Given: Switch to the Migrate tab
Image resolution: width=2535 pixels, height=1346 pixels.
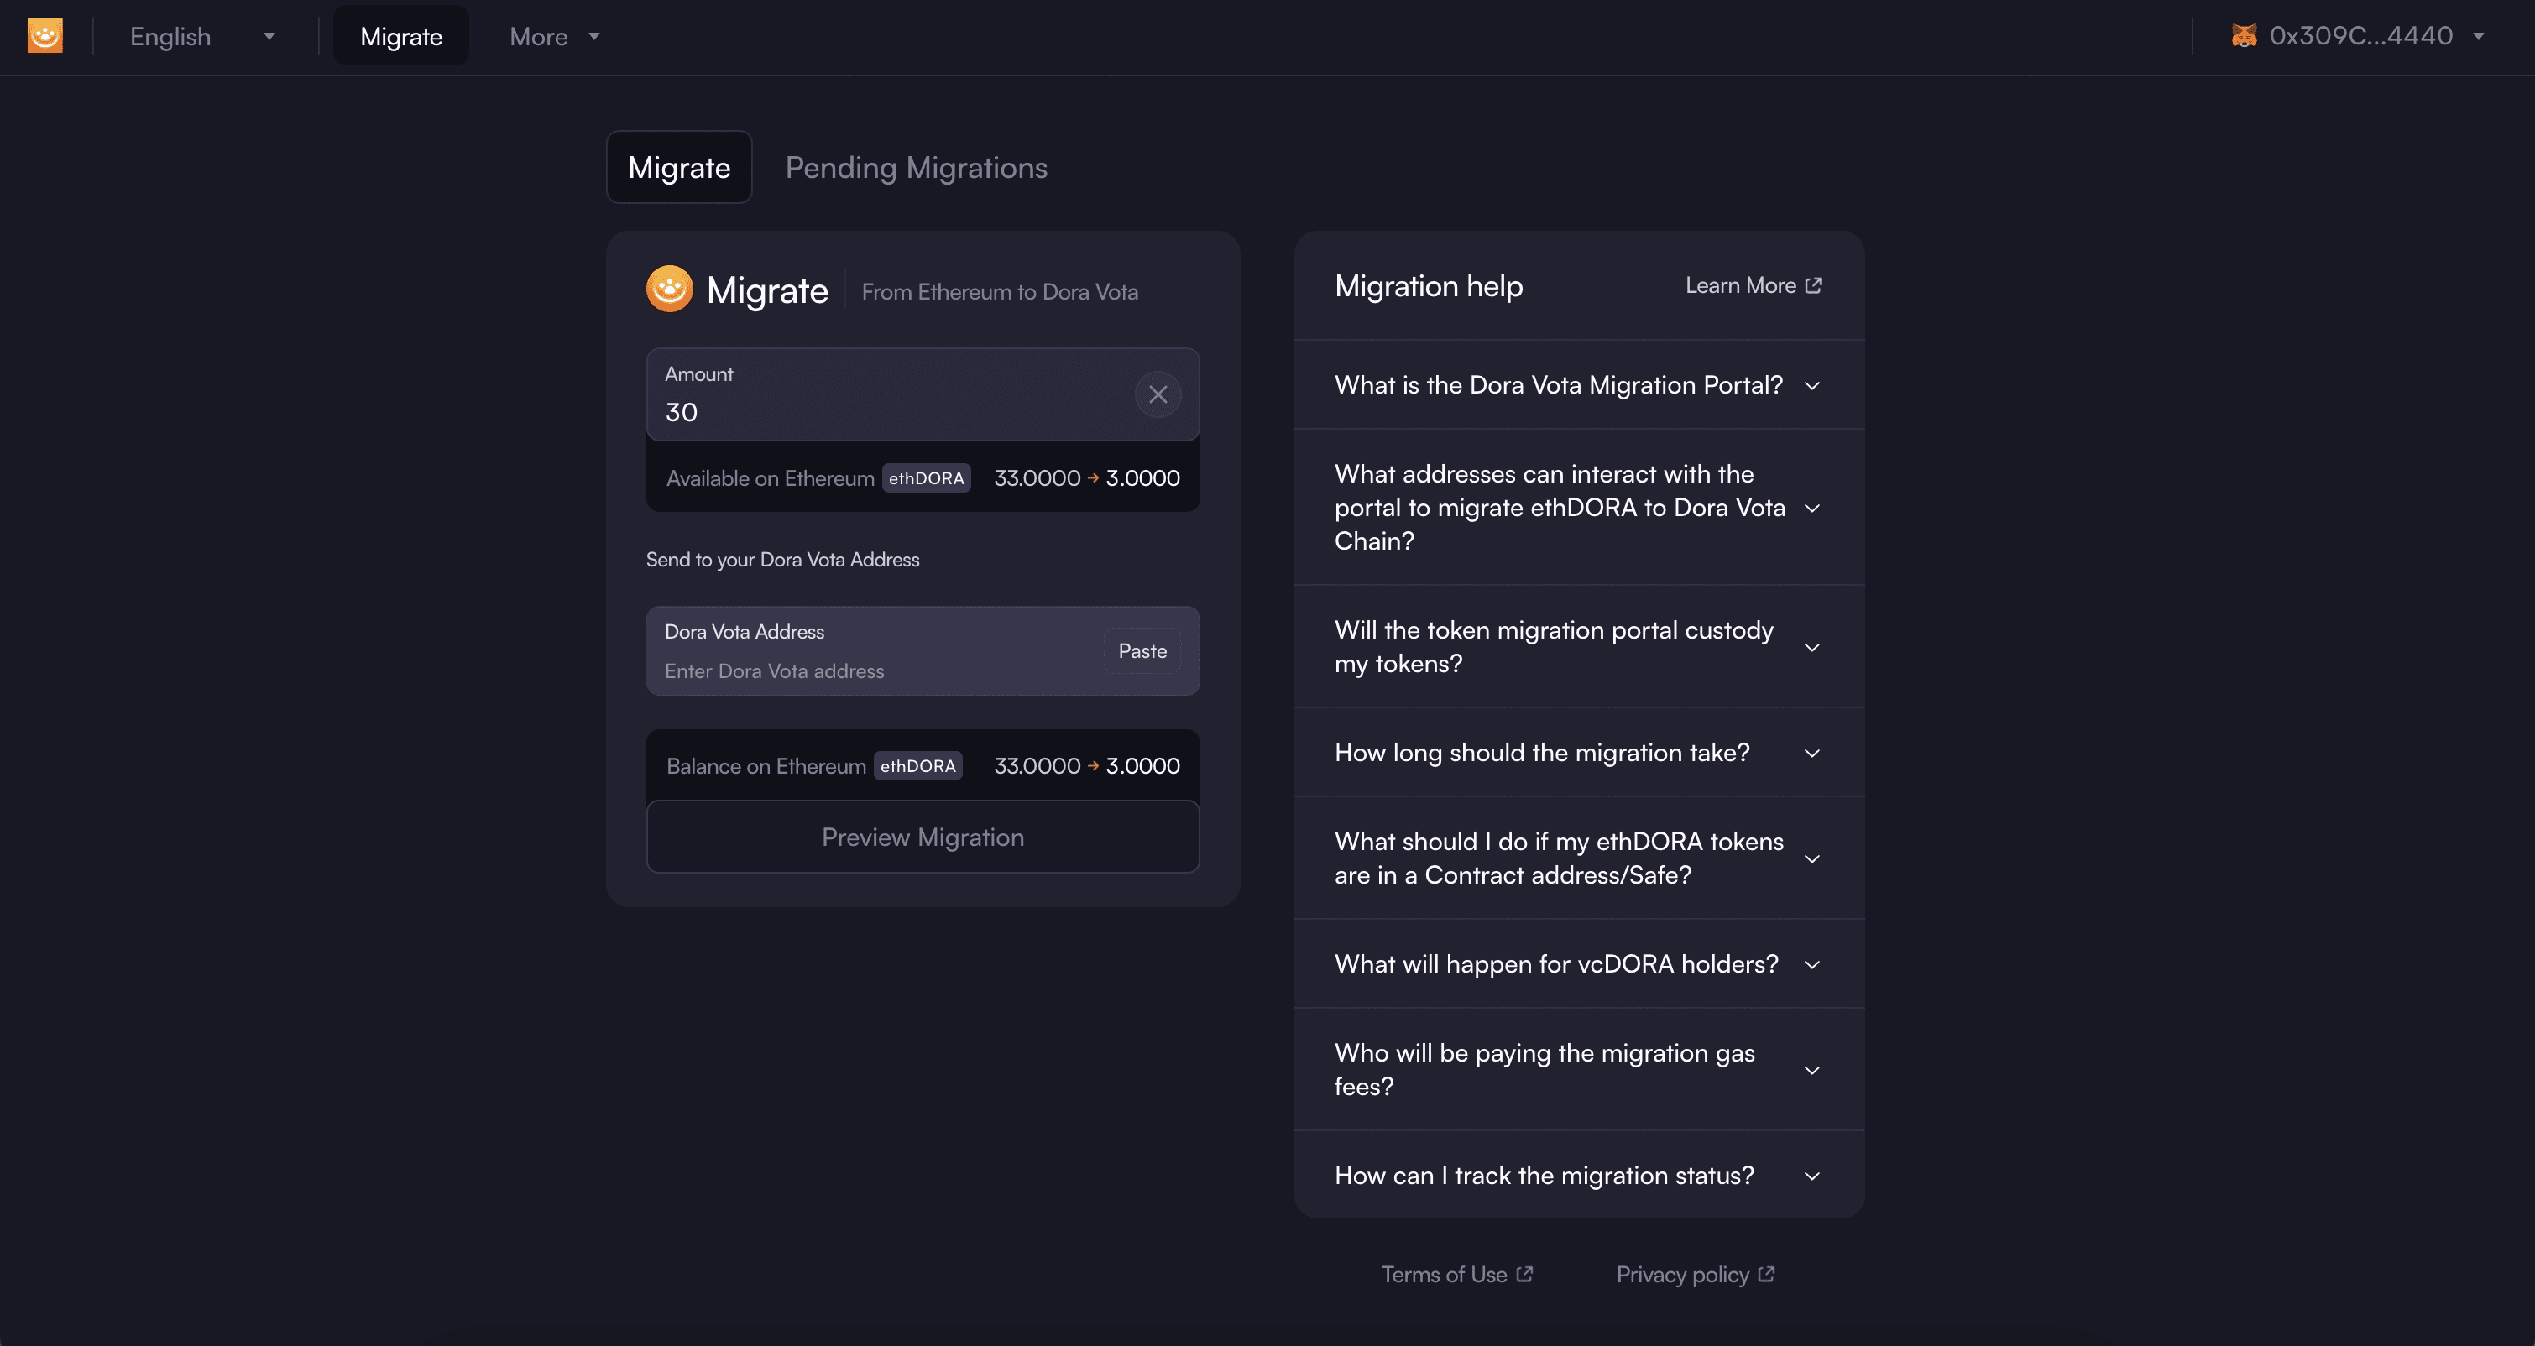Looking at the screenshot, I should point(679,167).
